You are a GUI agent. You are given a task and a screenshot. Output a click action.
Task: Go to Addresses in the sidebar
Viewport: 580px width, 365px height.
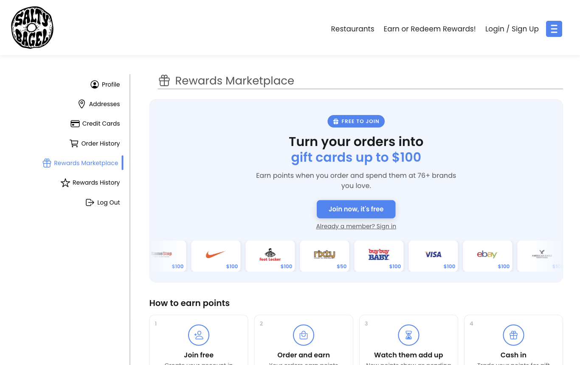click(99, 104)
